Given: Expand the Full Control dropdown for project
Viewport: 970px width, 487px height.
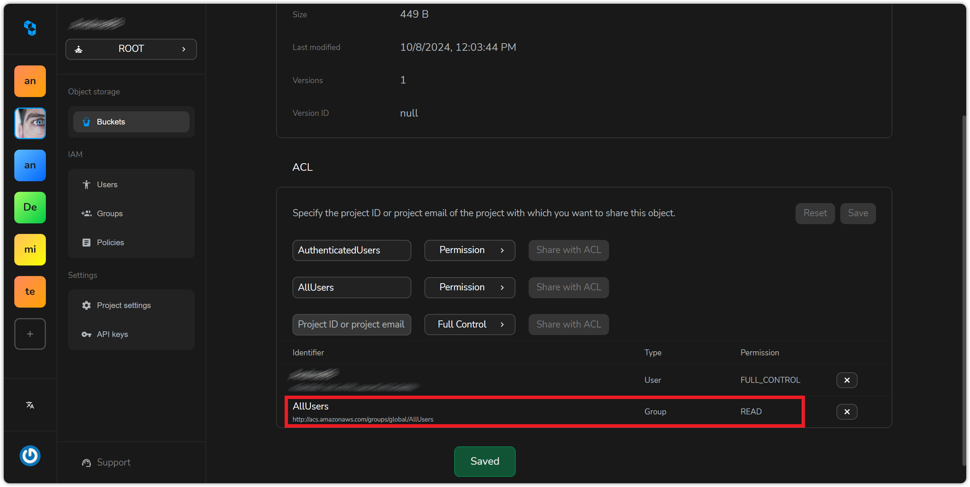Looking at the screenshot, I should tap(469, 324).
